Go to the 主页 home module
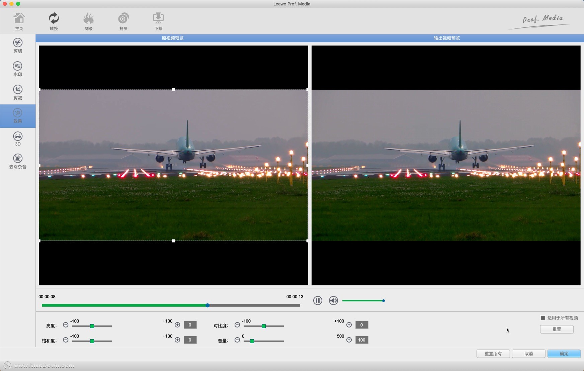The width and height of the screenshot is (584, 371). pyautogui.click(x=19, y=21)
